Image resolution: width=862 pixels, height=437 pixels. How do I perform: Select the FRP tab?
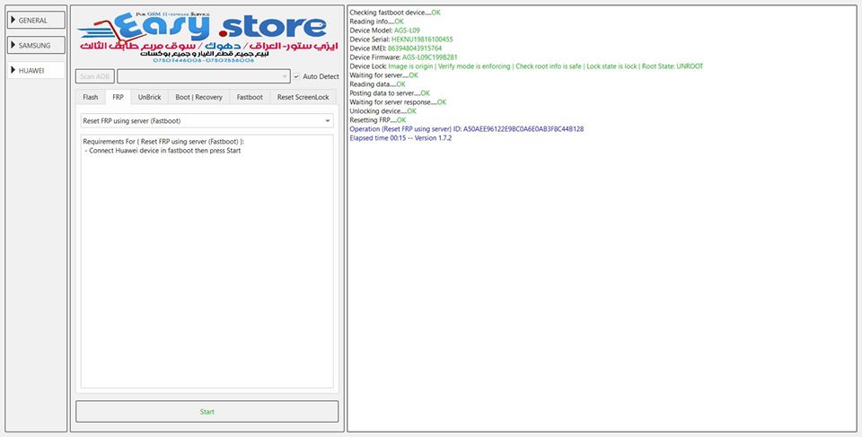point(119,97)
